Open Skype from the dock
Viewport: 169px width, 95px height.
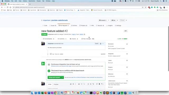click(x=59, y=93)
